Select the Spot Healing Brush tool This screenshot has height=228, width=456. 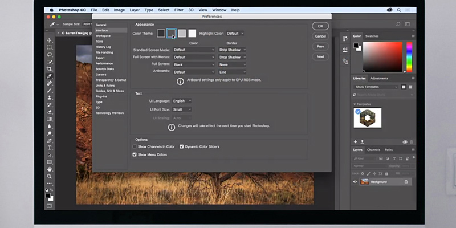(x=50, y=83)
